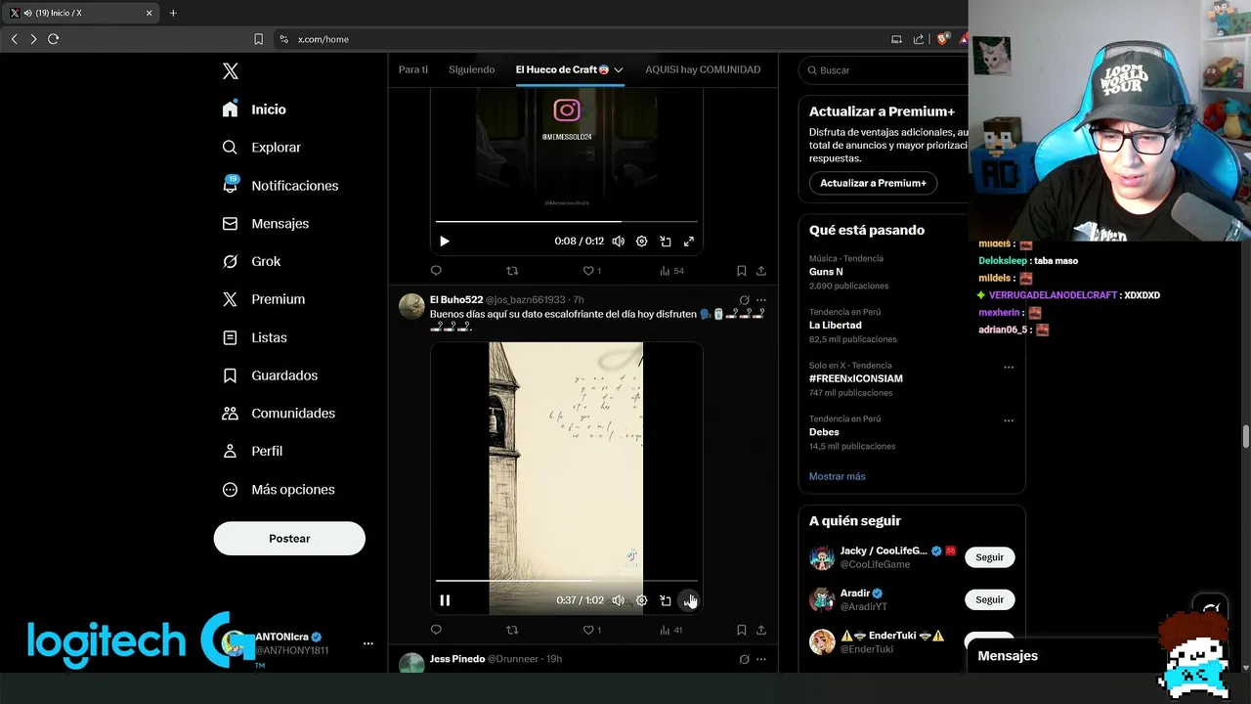Enable picture-in-picture on the El Buho522 video
Image resolution: width=1251 pixels, height=704 pixels.
[666, 600]
